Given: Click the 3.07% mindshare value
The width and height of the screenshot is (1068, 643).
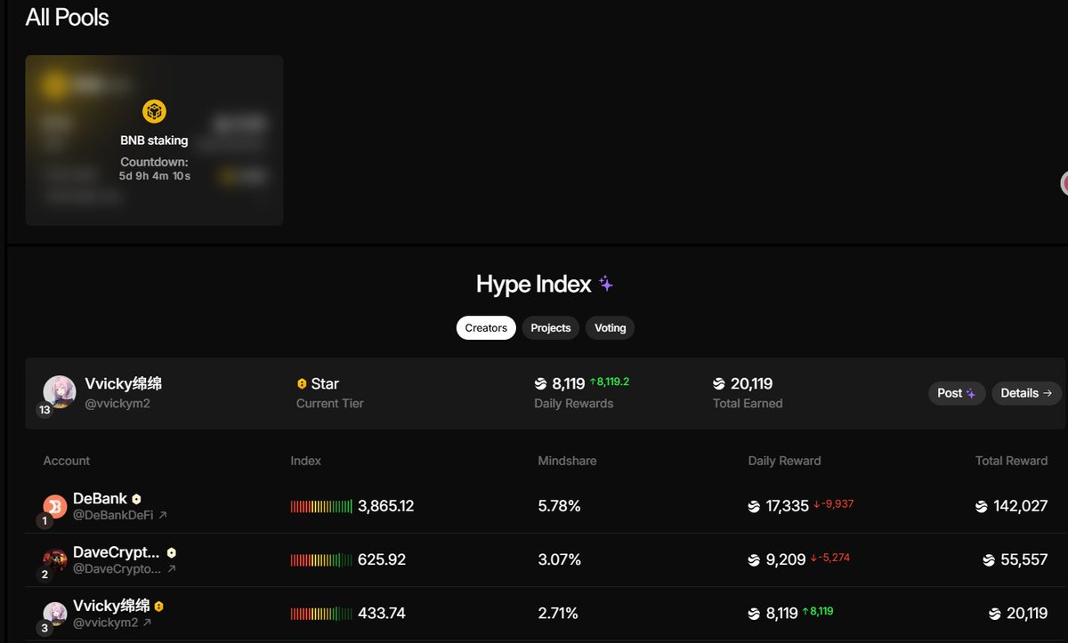Looking at the screenshot, I should tap(559, 560).
